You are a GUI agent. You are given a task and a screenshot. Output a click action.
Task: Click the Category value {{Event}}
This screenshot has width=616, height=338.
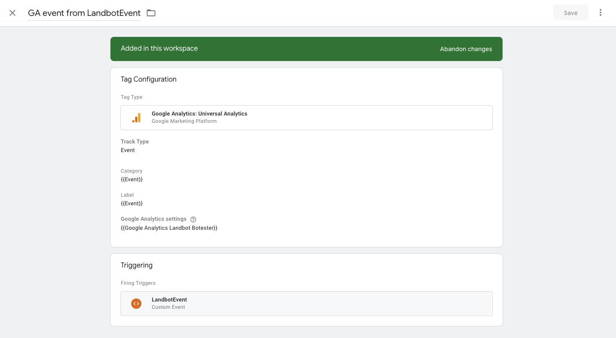click(132, 180)
